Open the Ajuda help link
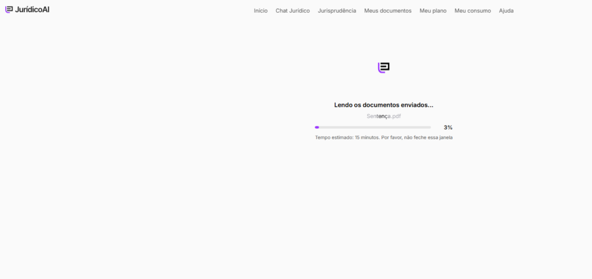Viewport: 592px width, 279px height. click(506, 10)
